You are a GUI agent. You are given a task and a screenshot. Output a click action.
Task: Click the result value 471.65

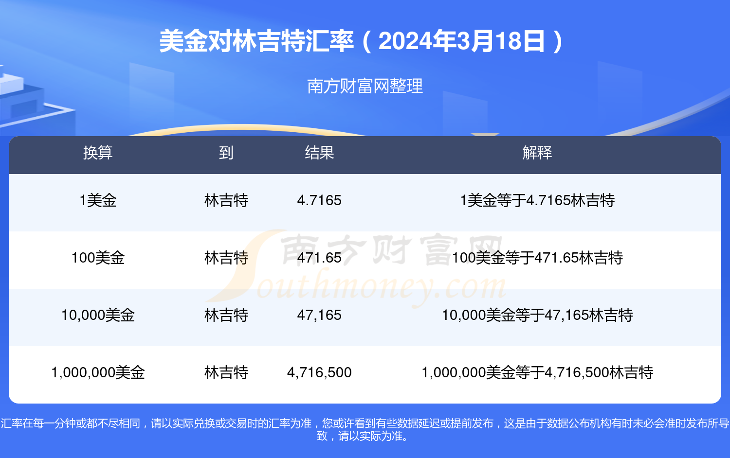(x=319, y=258)
